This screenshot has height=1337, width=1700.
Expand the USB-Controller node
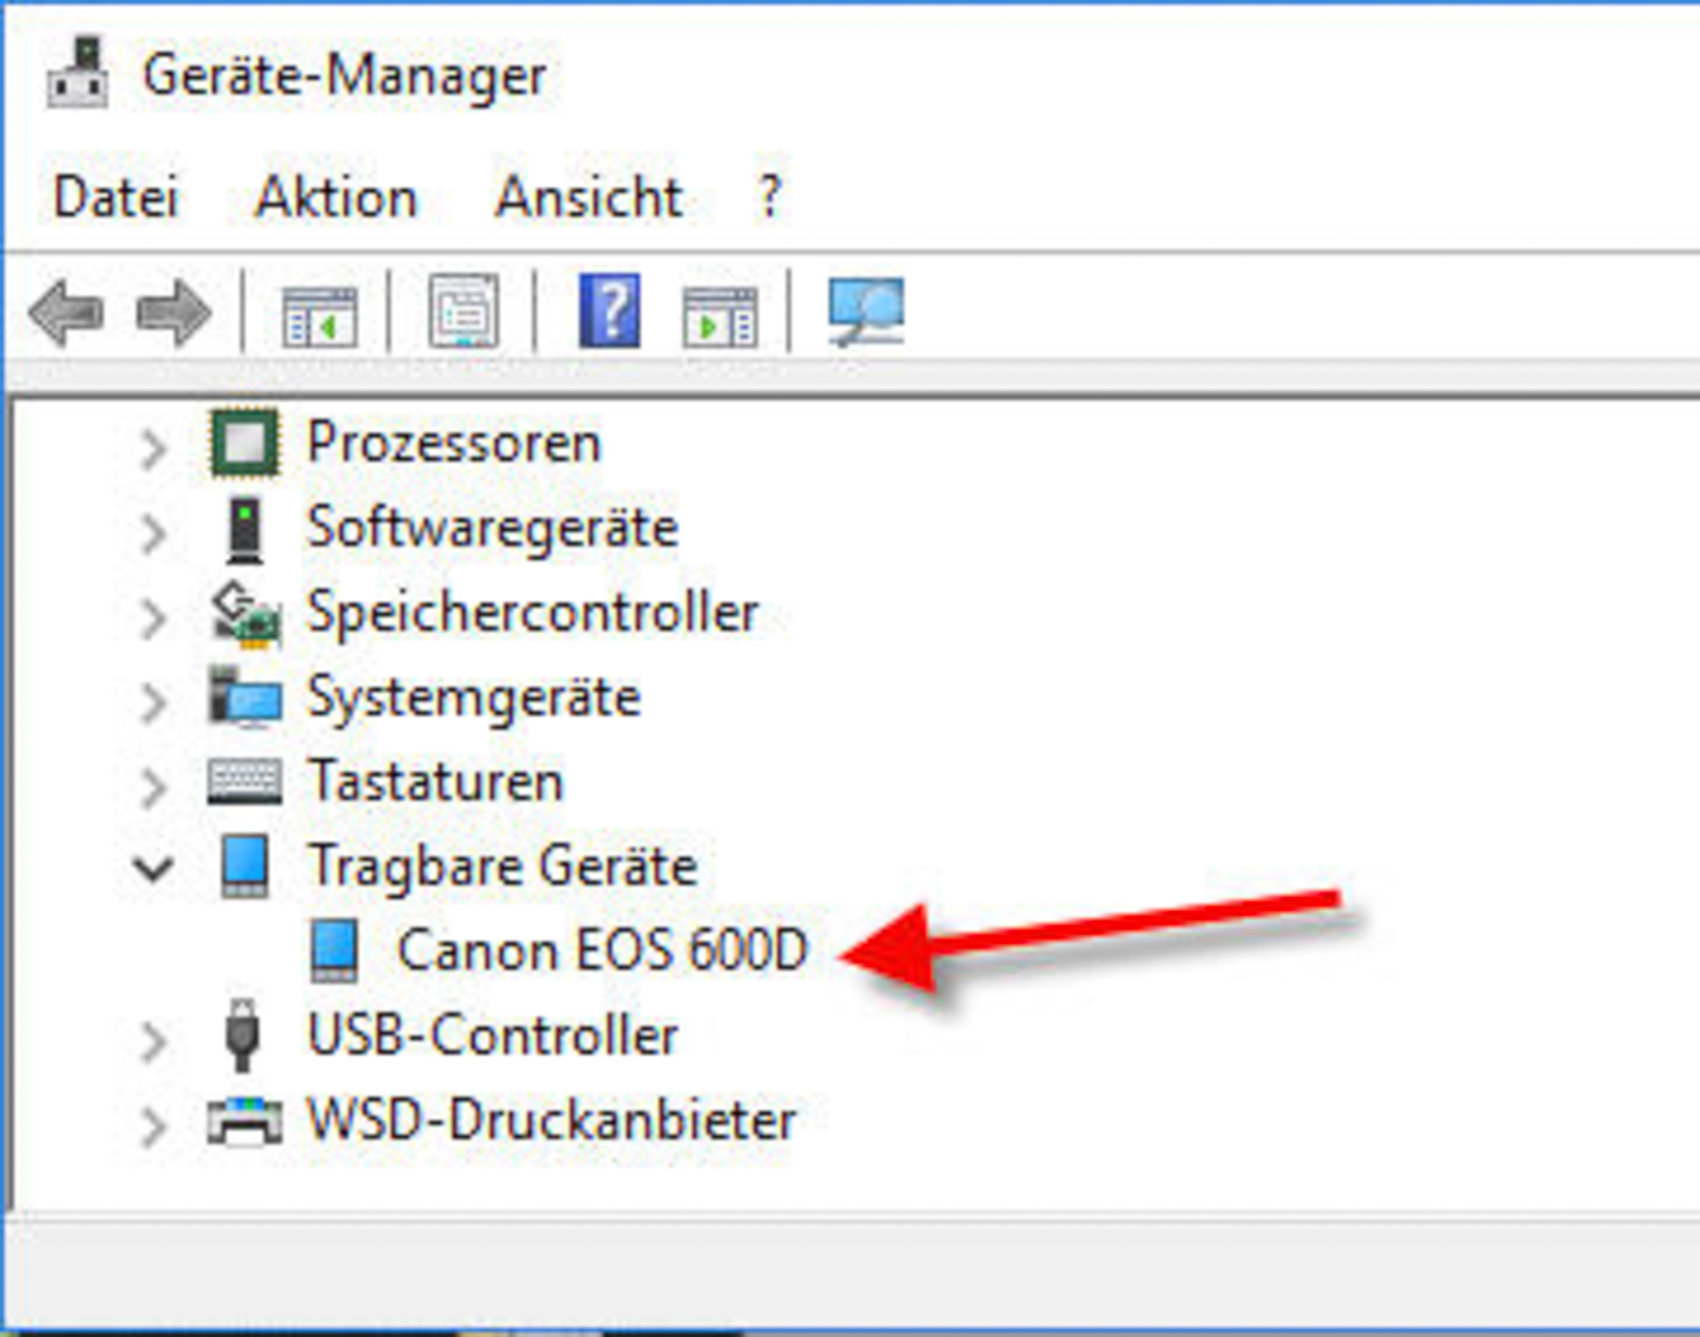pos(154,1041)
